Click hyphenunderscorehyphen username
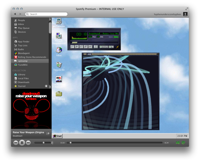The image size is (200, 162). pos(167,14)
